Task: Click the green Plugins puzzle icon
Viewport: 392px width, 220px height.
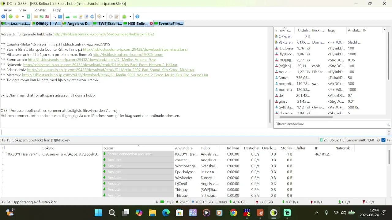Action: (x=124, y=16)
